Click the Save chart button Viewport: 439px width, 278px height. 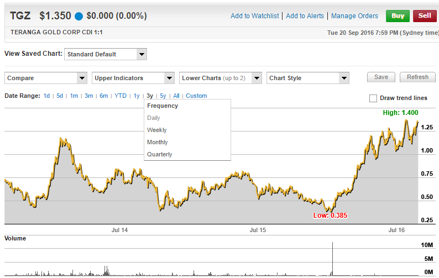[x=381, y=77]
